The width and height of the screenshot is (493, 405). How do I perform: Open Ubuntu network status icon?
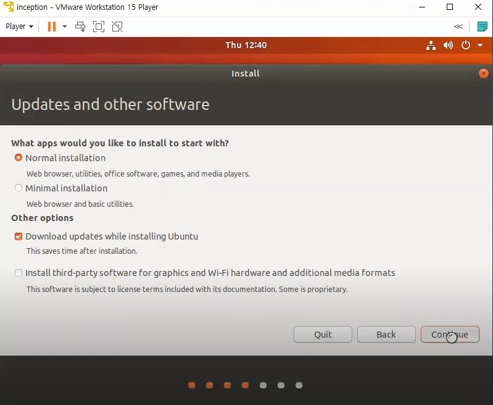(x=431, y=45)
